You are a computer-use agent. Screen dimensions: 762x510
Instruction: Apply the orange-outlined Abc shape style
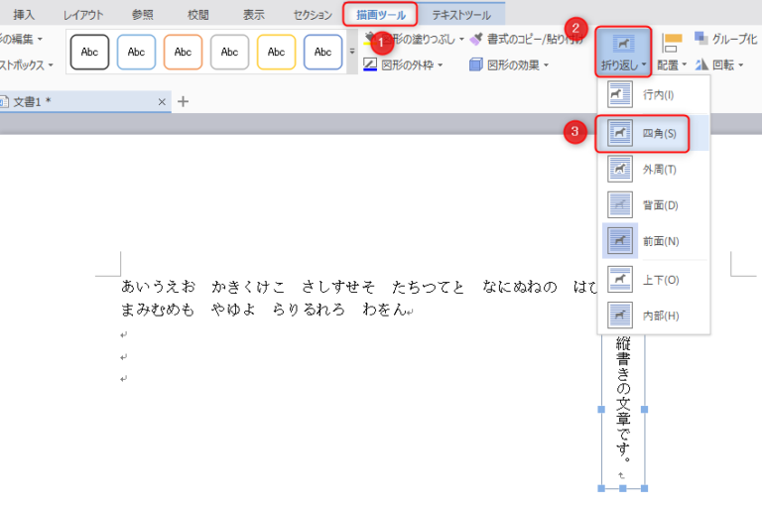(183, 52)
